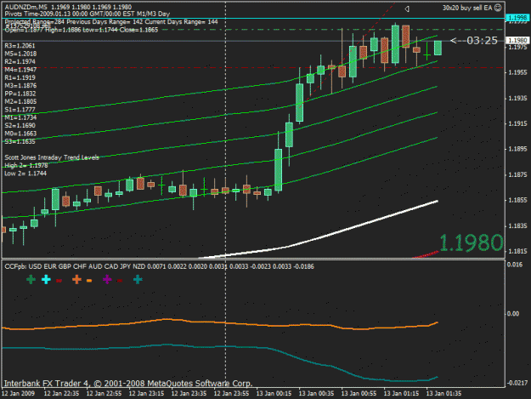Click 'Scott Jones Intraday Trend Levels' text
This screenshot has width=531, height=399.
[52, 157]
